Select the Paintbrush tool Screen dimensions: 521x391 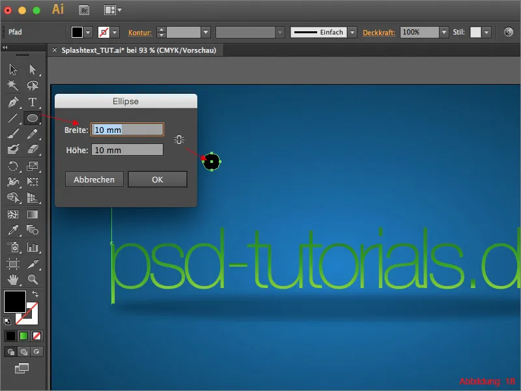click(x=13, y=134)
